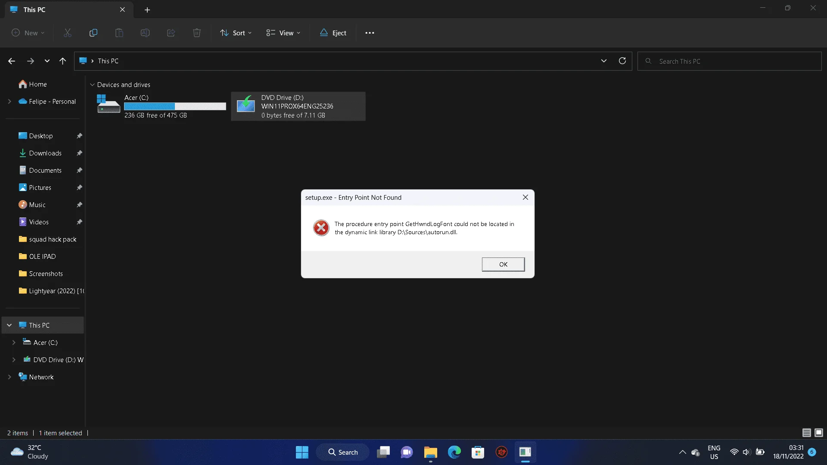
Task: Click the Cut scissors icon in toolbar
Action: coord(68,33)
